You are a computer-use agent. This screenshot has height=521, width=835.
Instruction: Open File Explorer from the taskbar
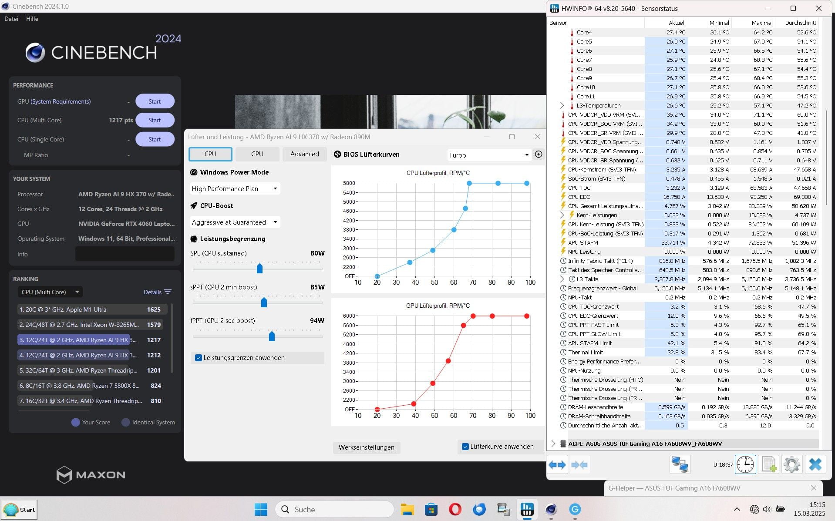(x=407, y=509)
